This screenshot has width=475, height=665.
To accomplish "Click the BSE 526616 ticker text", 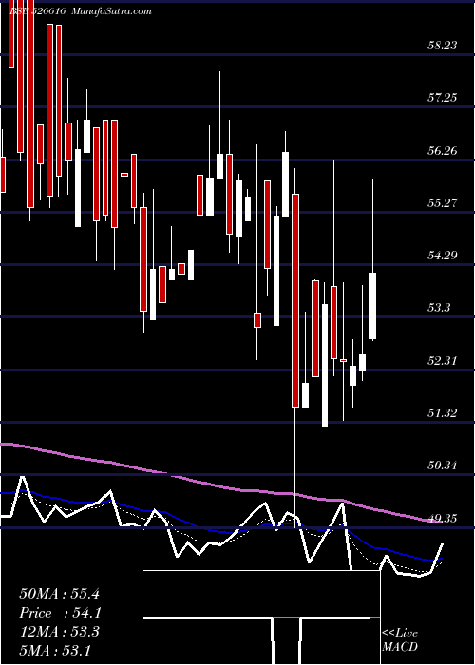I will [37, 11].
